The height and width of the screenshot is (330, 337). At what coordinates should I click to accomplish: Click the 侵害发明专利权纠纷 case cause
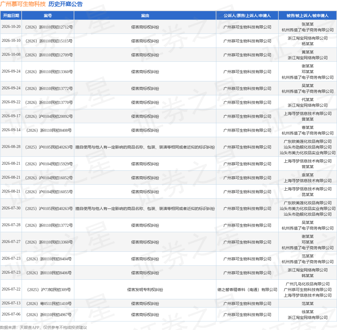tap(145, 290)
